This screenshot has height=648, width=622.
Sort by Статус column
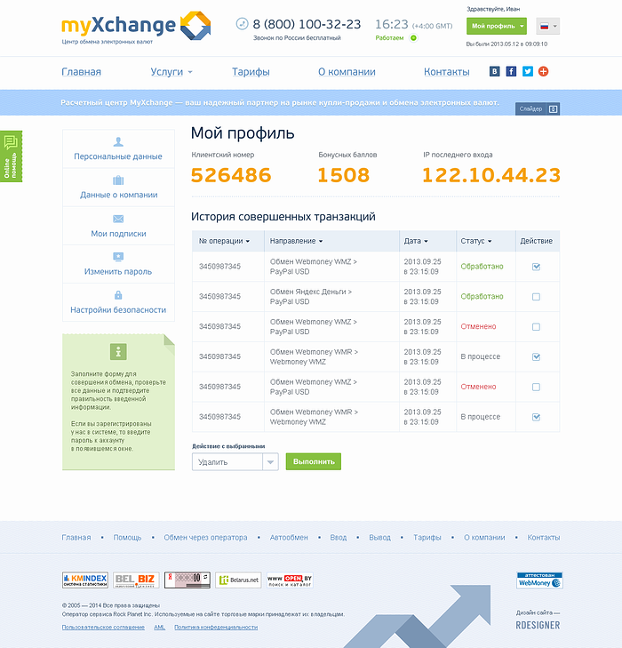click(x=476, y=241)
